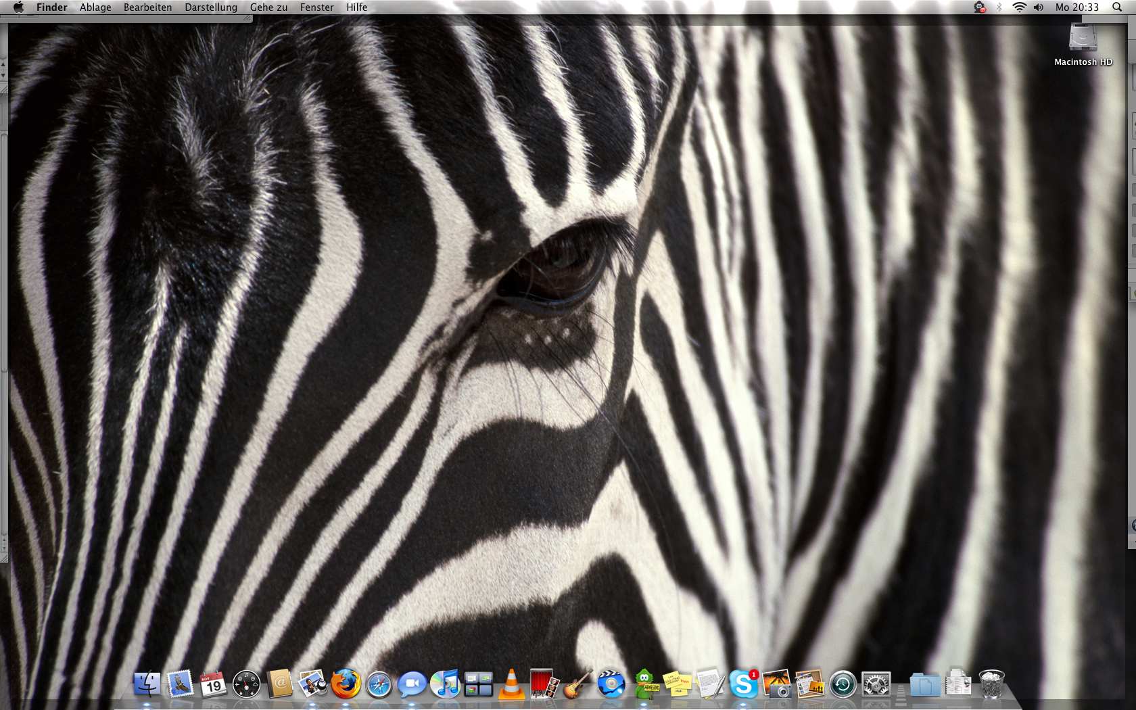
Task: Open the volume control in menu bar
Action: click(x=1039, y=7)
